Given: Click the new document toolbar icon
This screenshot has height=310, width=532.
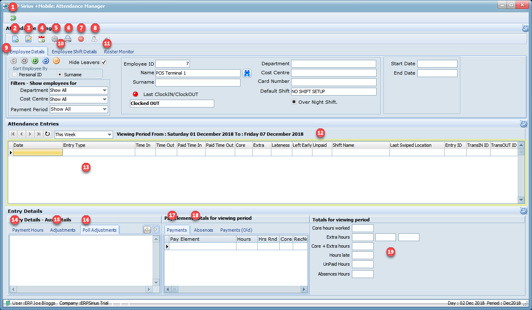Looking at the screenshot, I should tap(15, 39).
